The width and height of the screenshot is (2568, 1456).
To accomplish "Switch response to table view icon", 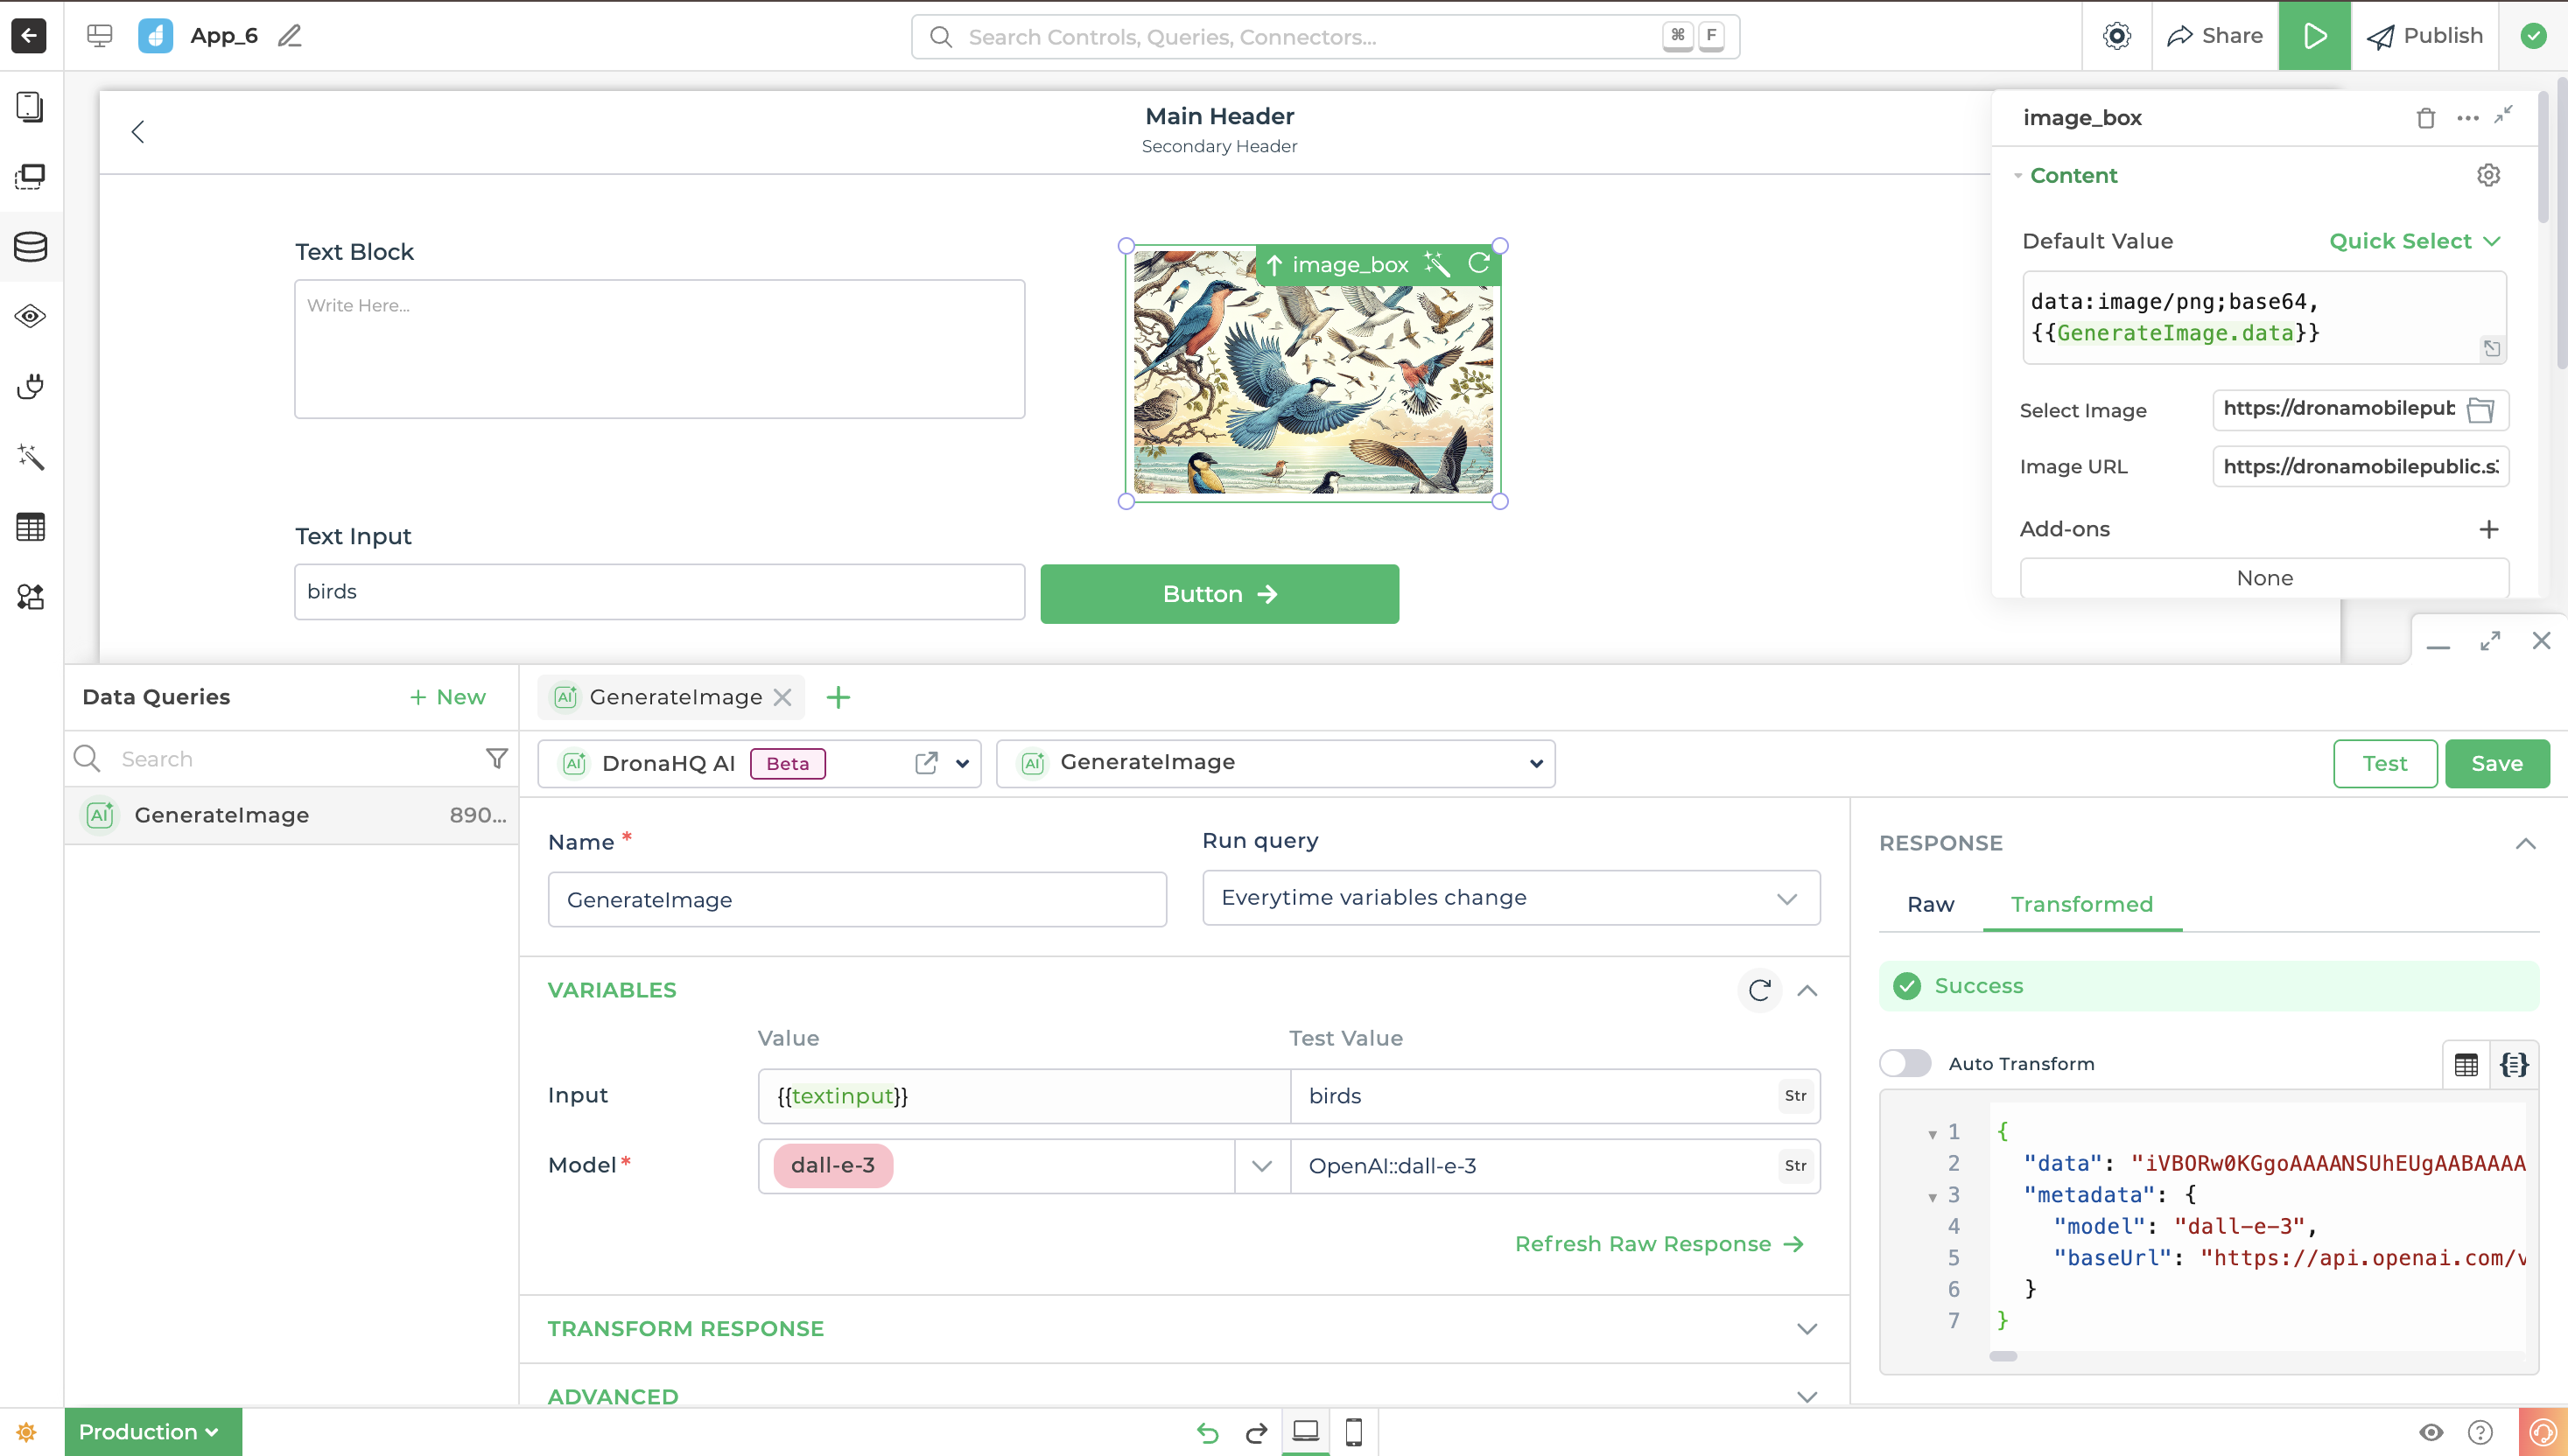I will pos(2466,1064).
